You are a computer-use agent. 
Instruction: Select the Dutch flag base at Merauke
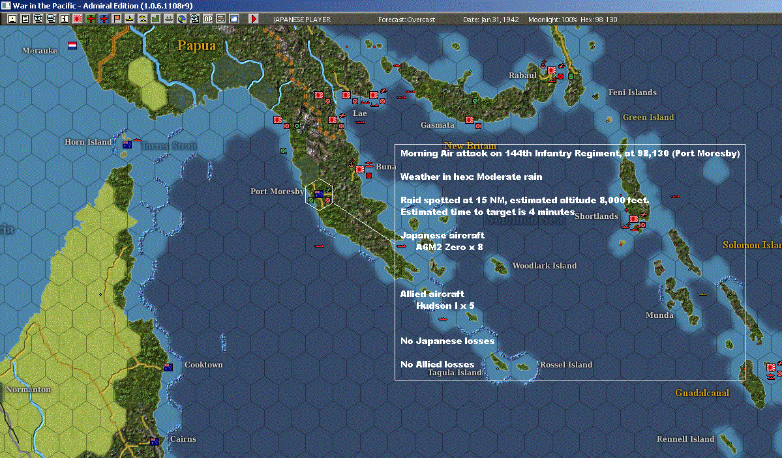coord(72,46)
